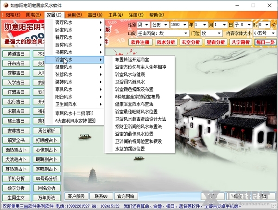Expand 厨房风水 submenu
The image size is (278, 210).
pos(75,45)
